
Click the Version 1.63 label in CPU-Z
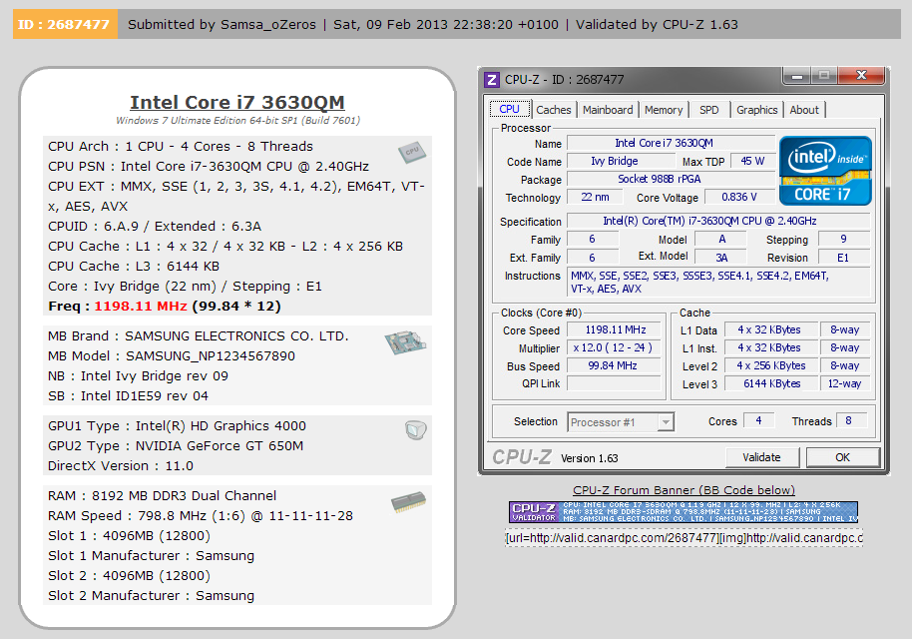tap(589, 458)
